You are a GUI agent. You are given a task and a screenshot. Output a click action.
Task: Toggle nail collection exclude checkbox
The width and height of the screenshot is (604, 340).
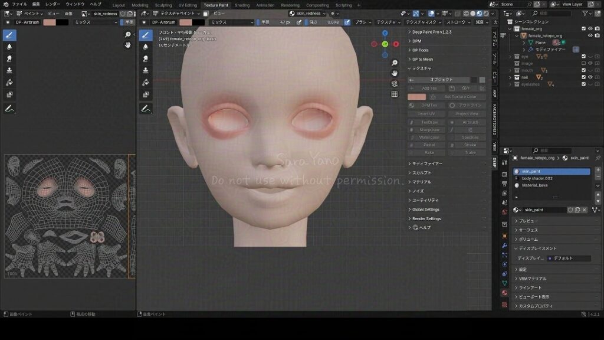pyautogui.click(x=583, y=77)
